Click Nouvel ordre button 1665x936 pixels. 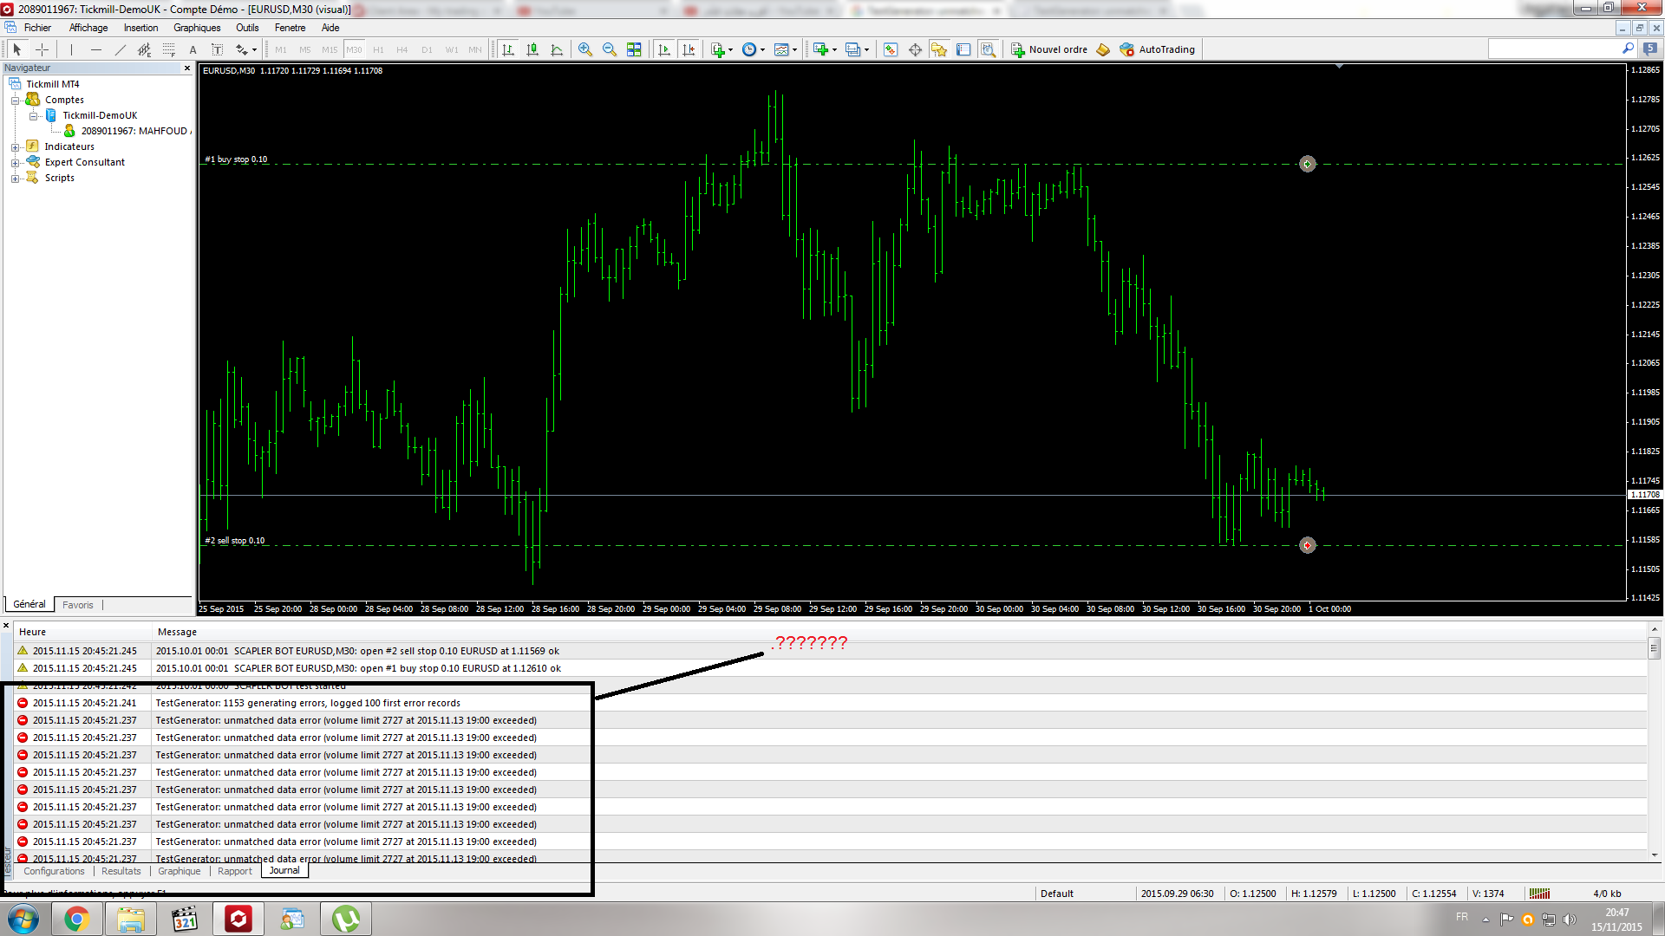point(1049,49)
